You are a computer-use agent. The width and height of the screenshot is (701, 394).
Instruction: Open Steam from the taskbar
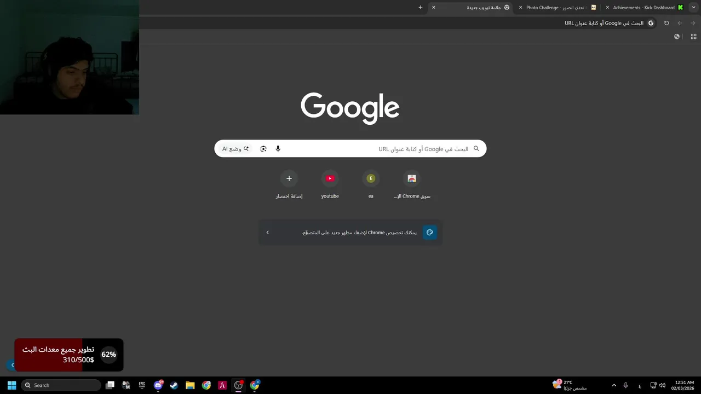[174, 385]
